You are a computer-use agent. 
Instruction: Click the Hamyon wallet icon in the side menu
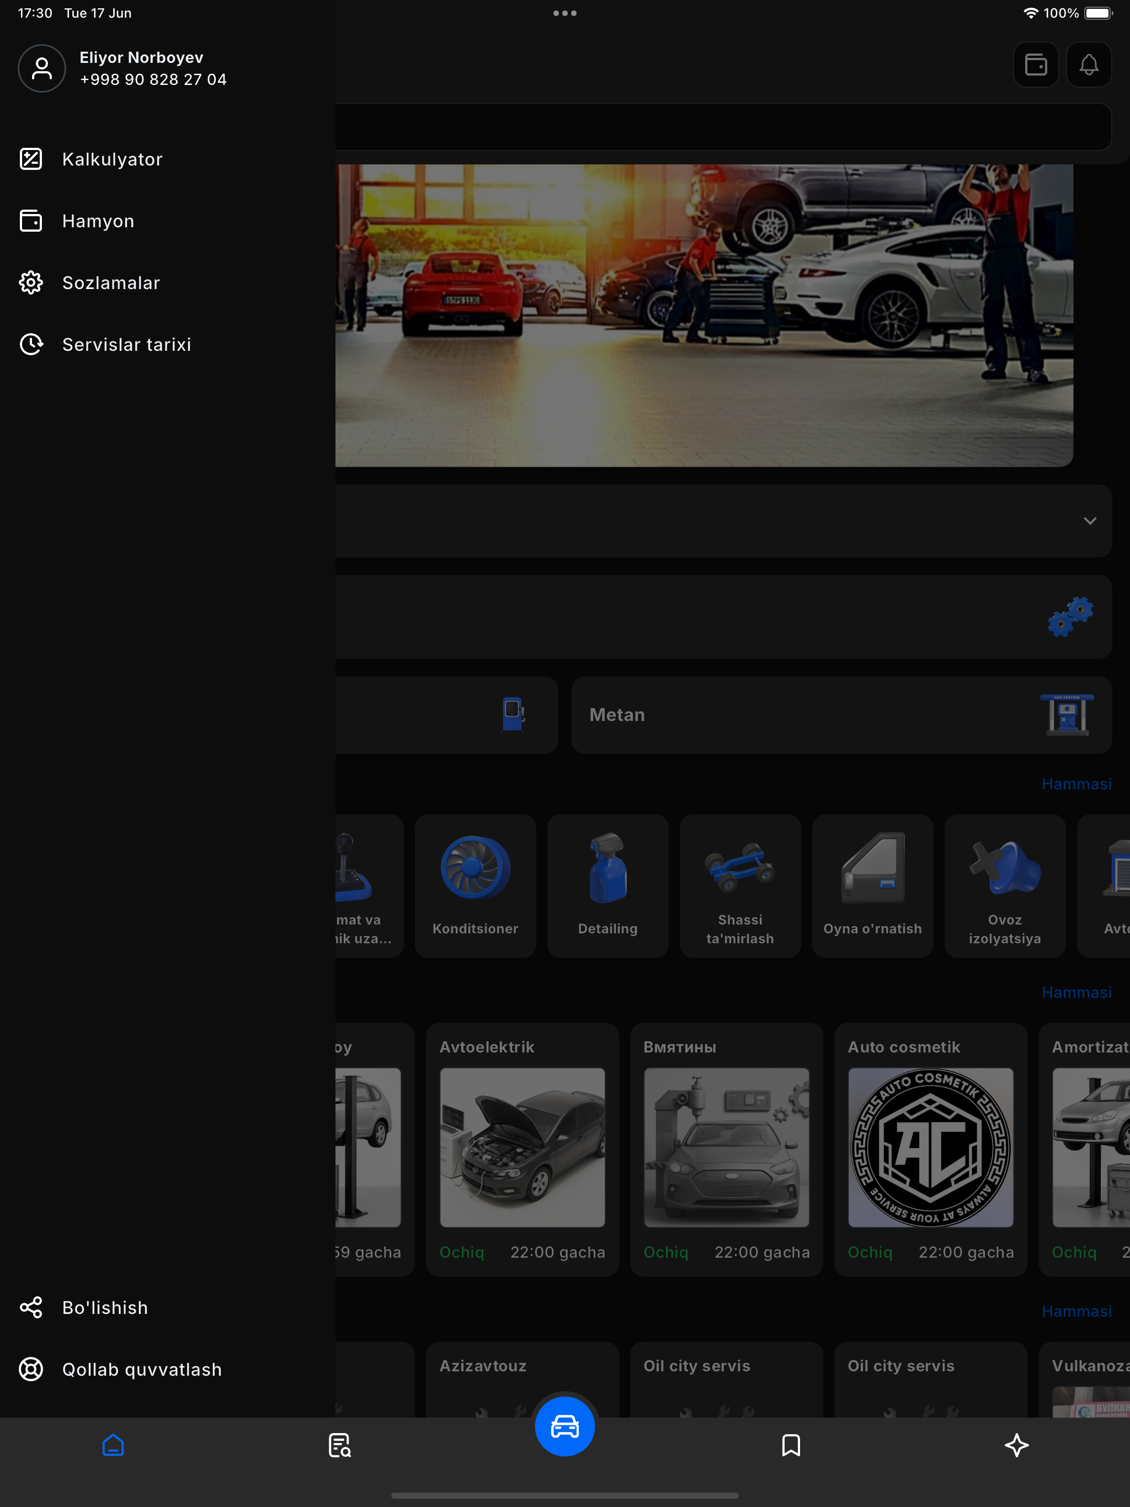click(31, 221)
